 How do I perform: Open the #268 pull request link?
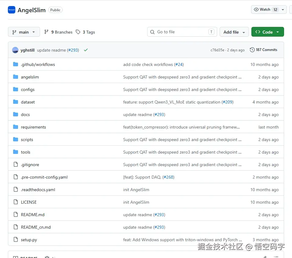(x=168, y=177)
